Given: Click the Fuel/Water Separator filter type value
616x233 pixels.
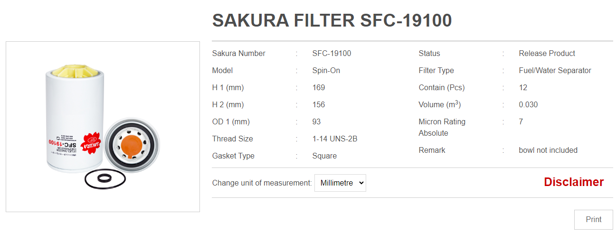Looking at the screenshot, I should 555,71.
